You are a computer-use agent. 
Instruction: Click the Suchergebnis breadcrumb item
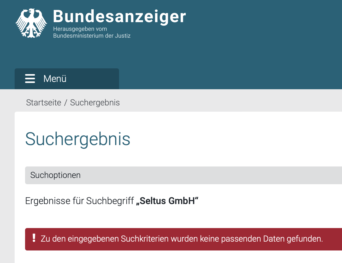point(95,103)
